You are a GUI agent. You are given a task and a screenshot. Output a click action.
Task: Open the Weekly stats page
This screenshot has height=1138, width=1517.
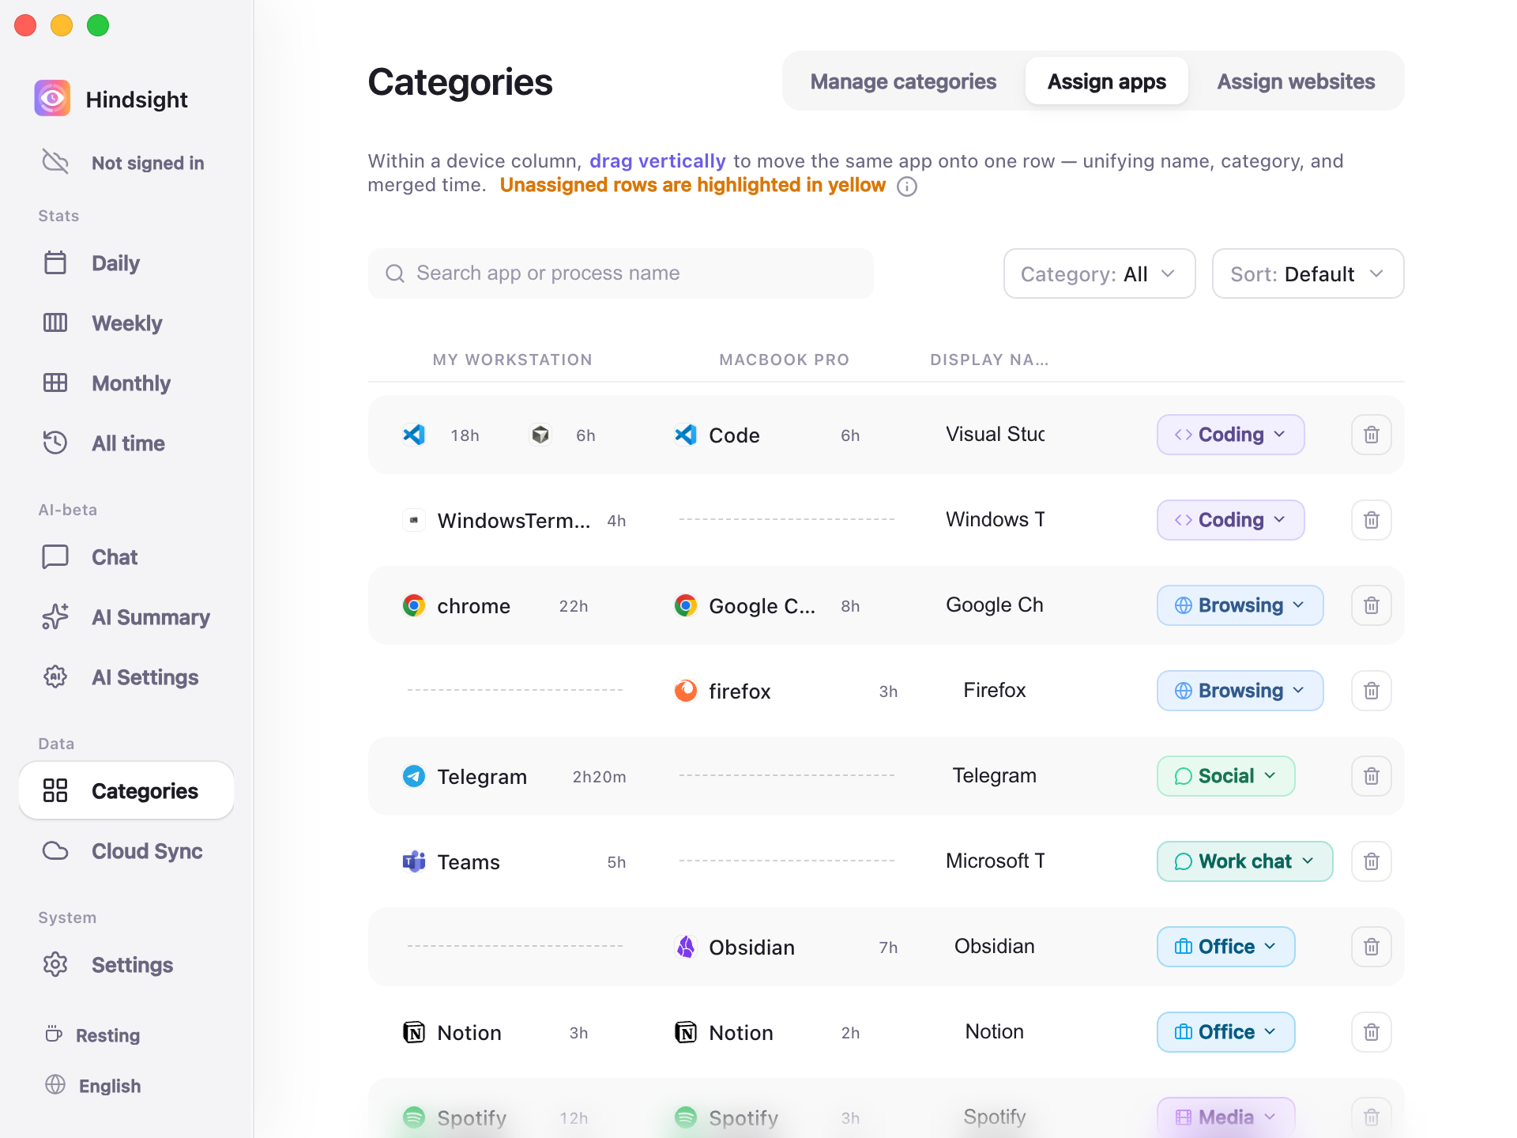click(126, 323)
